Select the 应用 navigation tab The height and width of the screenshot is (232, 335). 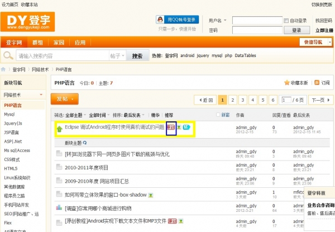click(80, 42)
